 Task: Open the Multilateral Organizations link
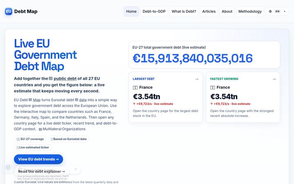click(x=64, y=129)
